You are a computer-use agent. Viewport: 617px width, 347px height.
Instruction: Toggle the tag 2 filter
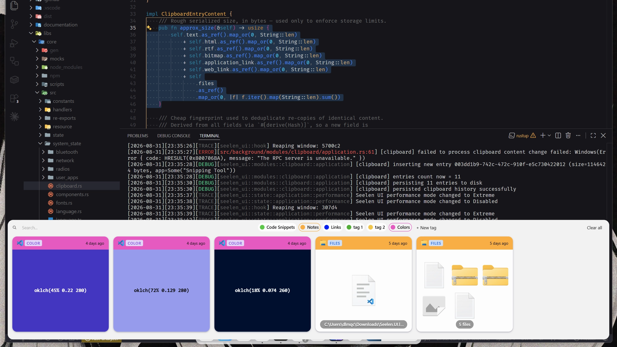pyautogui.click(x=377, y=227)
